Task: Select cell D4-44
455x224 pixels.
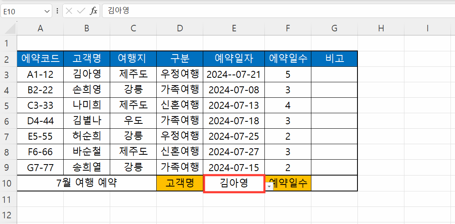Action: pyautogui.click(x=40, y=121)
